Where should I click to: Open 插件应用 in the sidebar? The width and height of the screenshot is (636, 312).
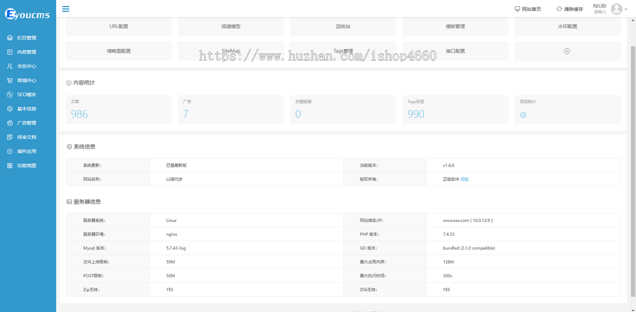pyautogui.click(x=28, y=152)
